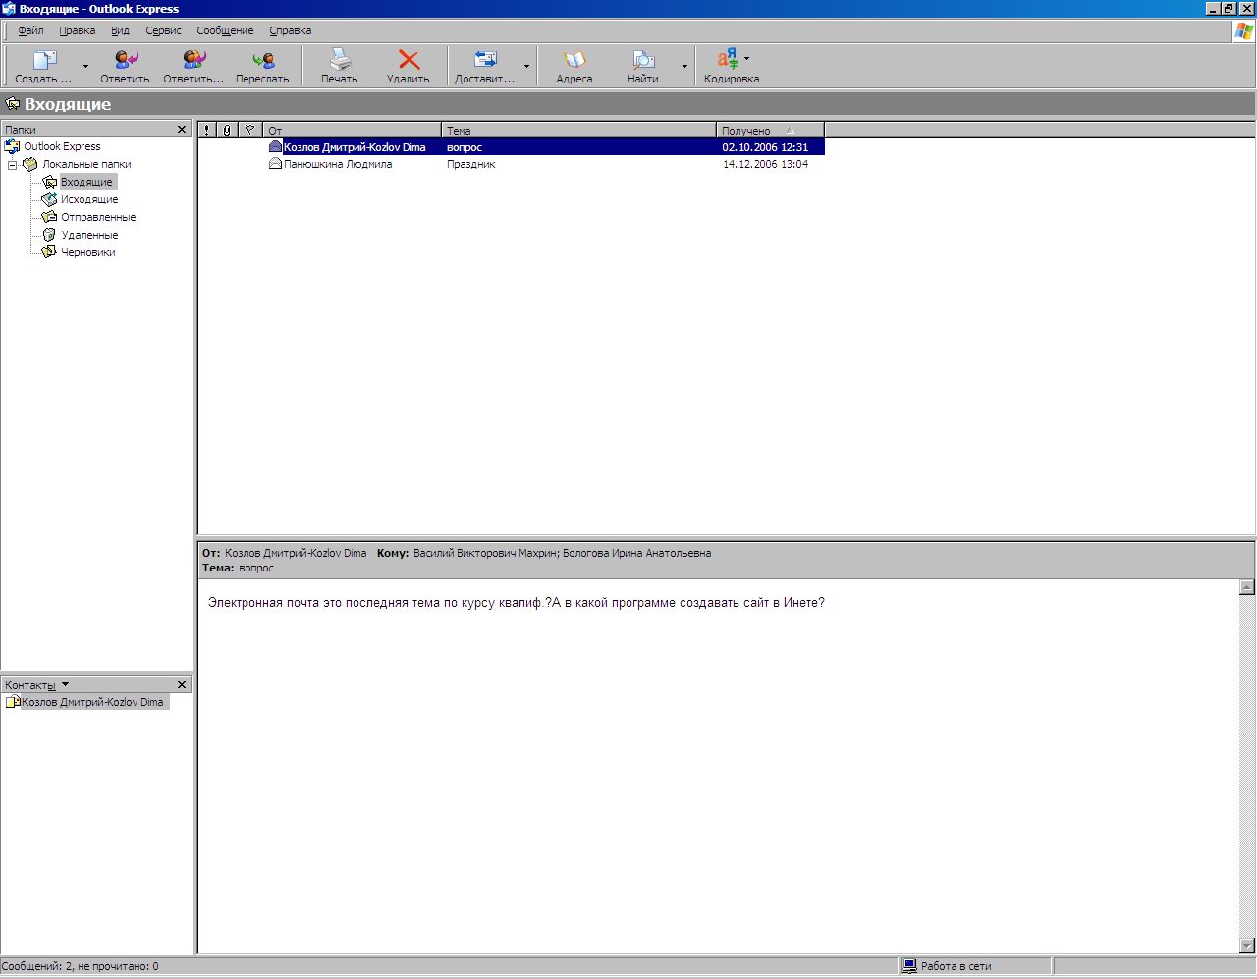Click the envelope icon of Козлов message
The height and width of the screenshot is (979, 1257).
pyautogui.click(x=275, y=146)
